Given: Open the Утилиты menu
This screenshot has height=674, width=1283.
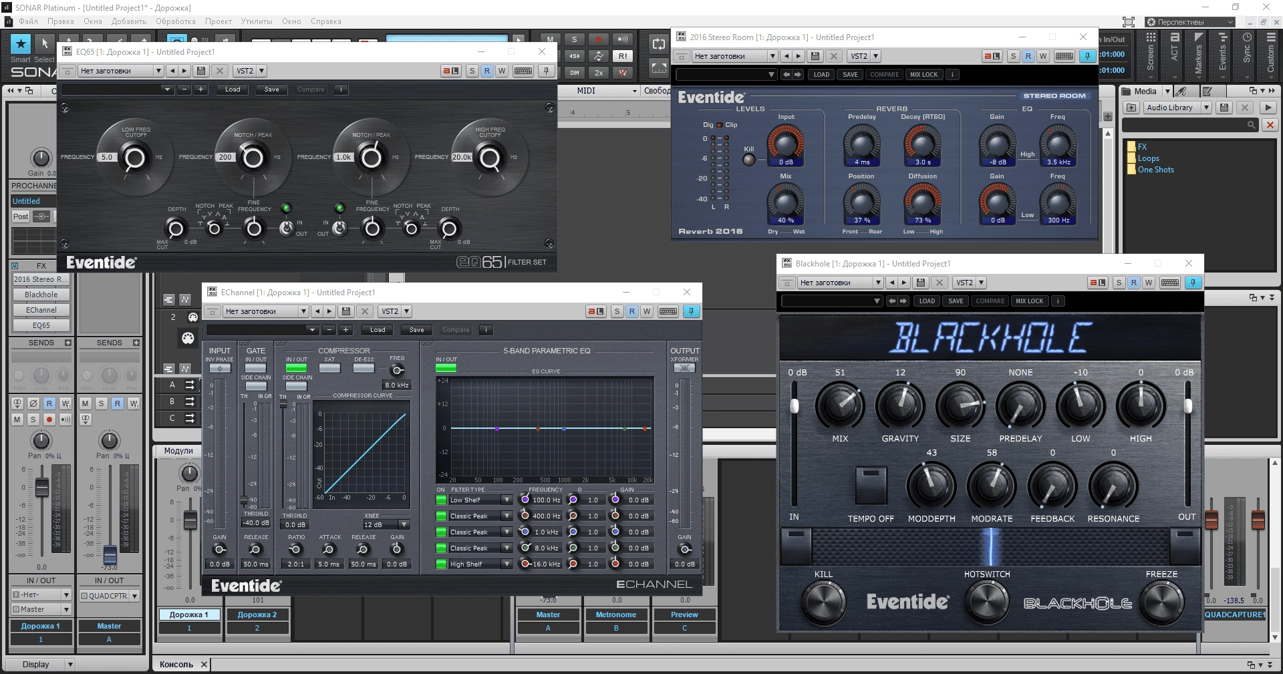Looking at the screenshot, I should 257,21.
